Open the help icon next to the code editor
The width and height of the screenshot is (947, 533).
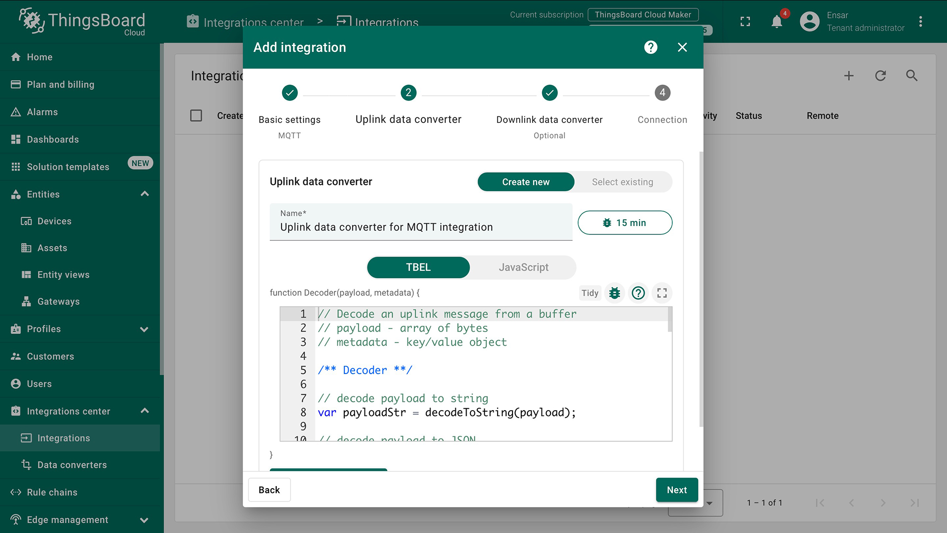pos(638,293)
